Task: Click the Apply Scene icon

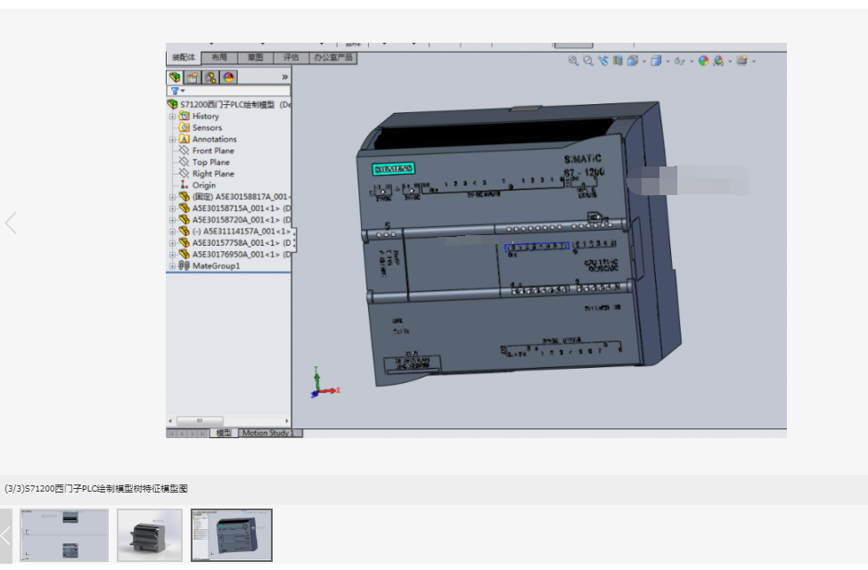Action: pos(718,61)
